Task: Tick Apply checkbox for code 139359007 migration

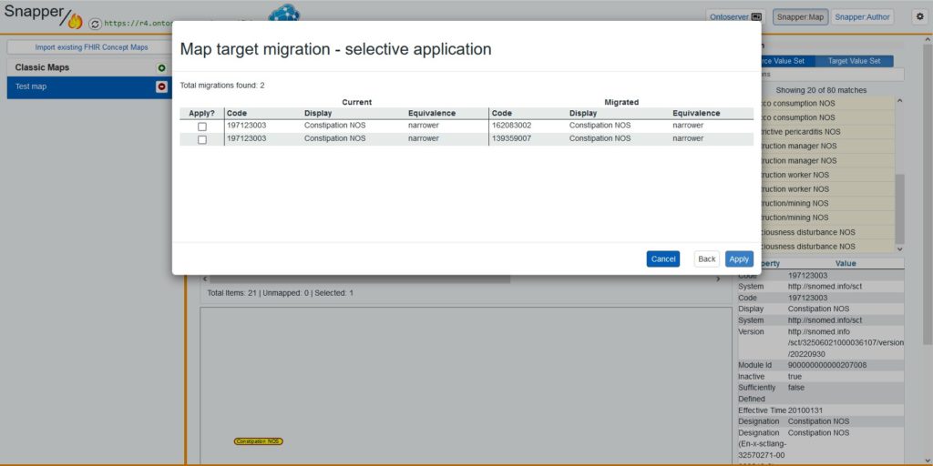Action: (202, 139)
